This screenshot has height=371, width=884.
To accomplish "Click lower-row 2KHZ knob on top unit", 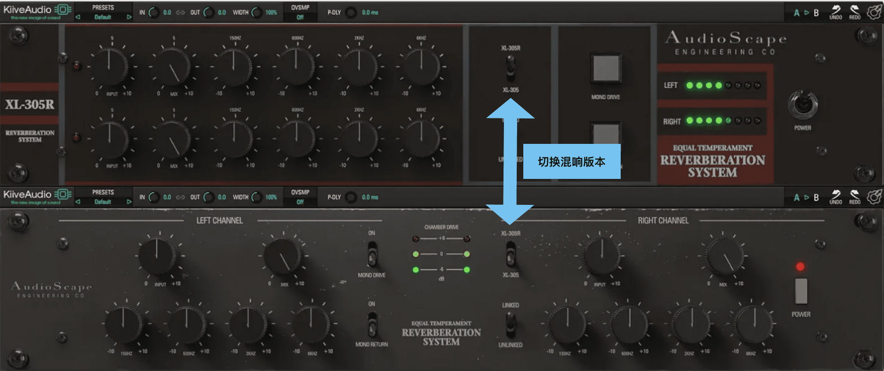I will [359, 138].
